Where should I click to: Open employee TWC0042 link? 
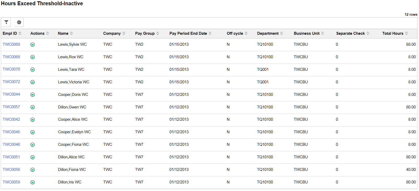coord(11,119)
